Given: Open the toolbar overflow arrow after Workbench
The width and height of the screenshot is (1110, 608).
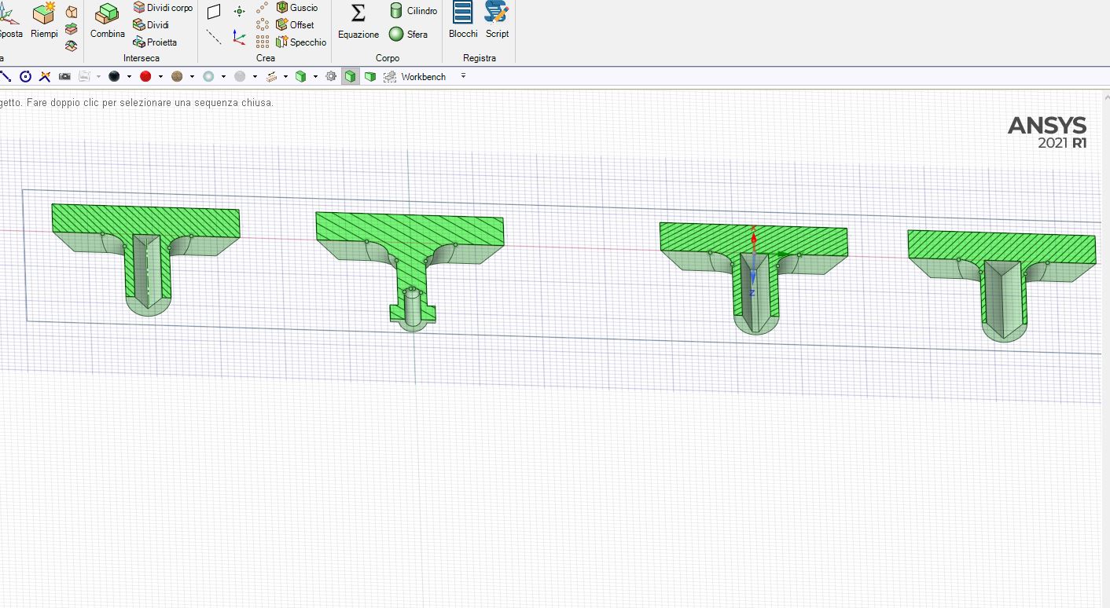Looking at the screenshot, I should 463,76.
